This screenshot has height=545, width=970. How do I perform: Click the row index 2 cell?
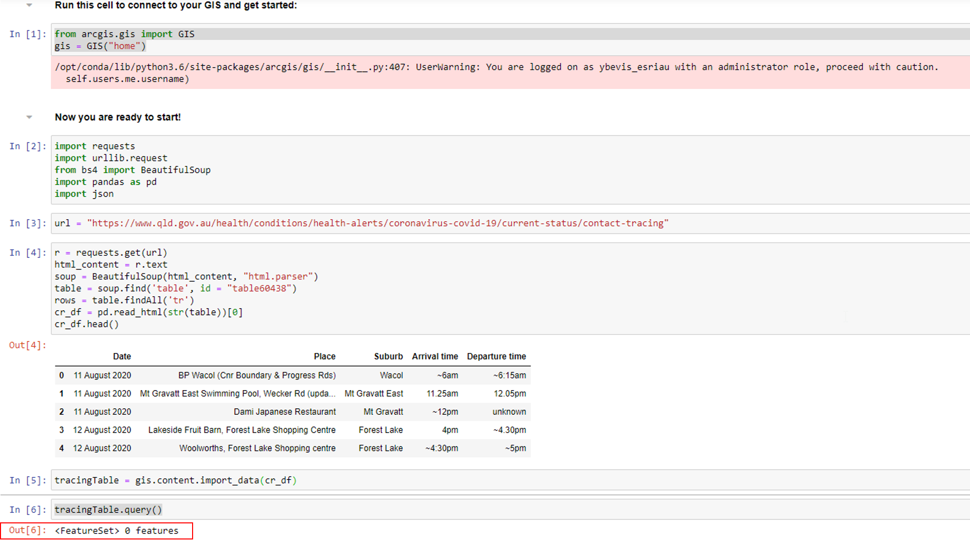point(61,412)
